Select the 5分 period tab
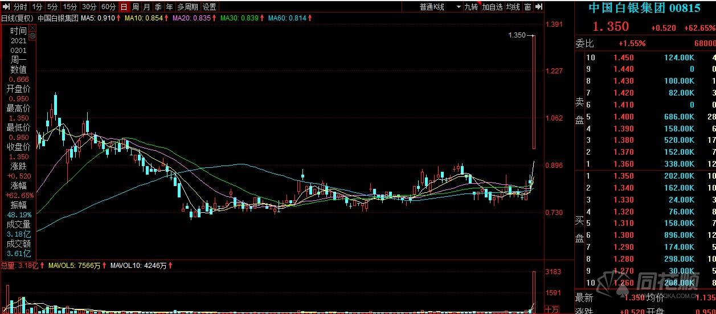 point(52,7)
